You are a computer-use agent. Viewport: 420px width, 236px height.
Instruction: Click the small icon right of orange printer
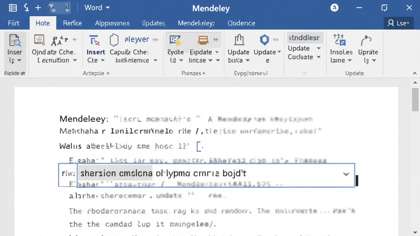tap(216, 40)
